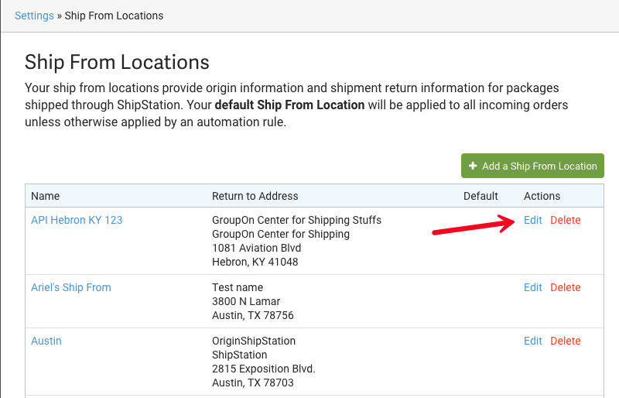
Task: Select the Hebron, KY 41048 text
Action: click(x=255, y=262)
